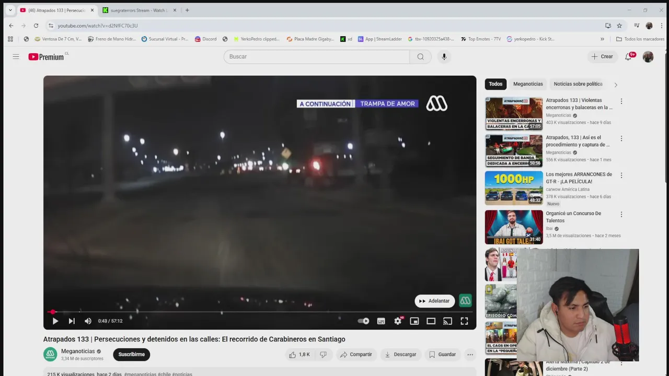Focus the Buscar search field
Image resolution: width=669 pixels, height=376 pixels.
317,56
